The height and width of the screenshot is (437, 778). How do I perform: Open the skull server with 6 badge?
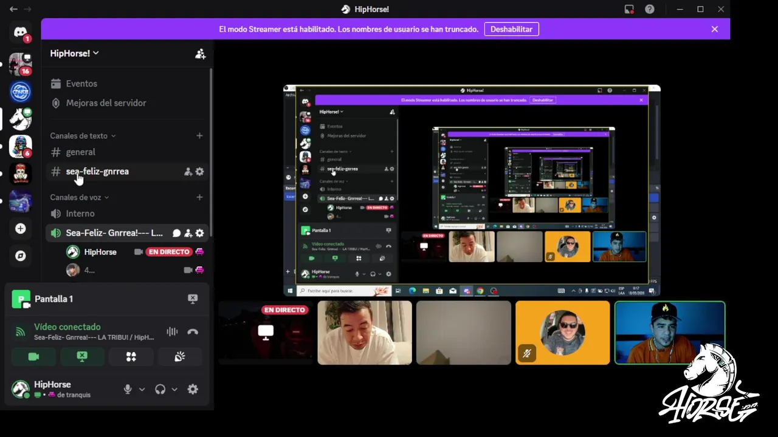click(20, 146)
